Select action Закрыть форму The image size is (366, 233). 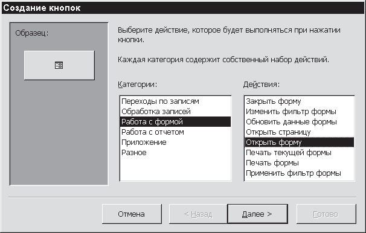(x=299, y=101)
